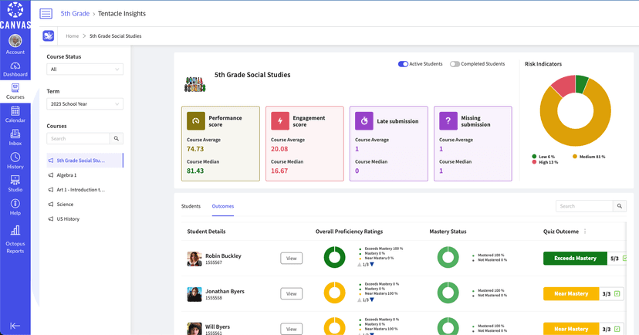Click the Missing submission question mark icon
This screenshot has width=639, height=335.
[x=448, y=121]
